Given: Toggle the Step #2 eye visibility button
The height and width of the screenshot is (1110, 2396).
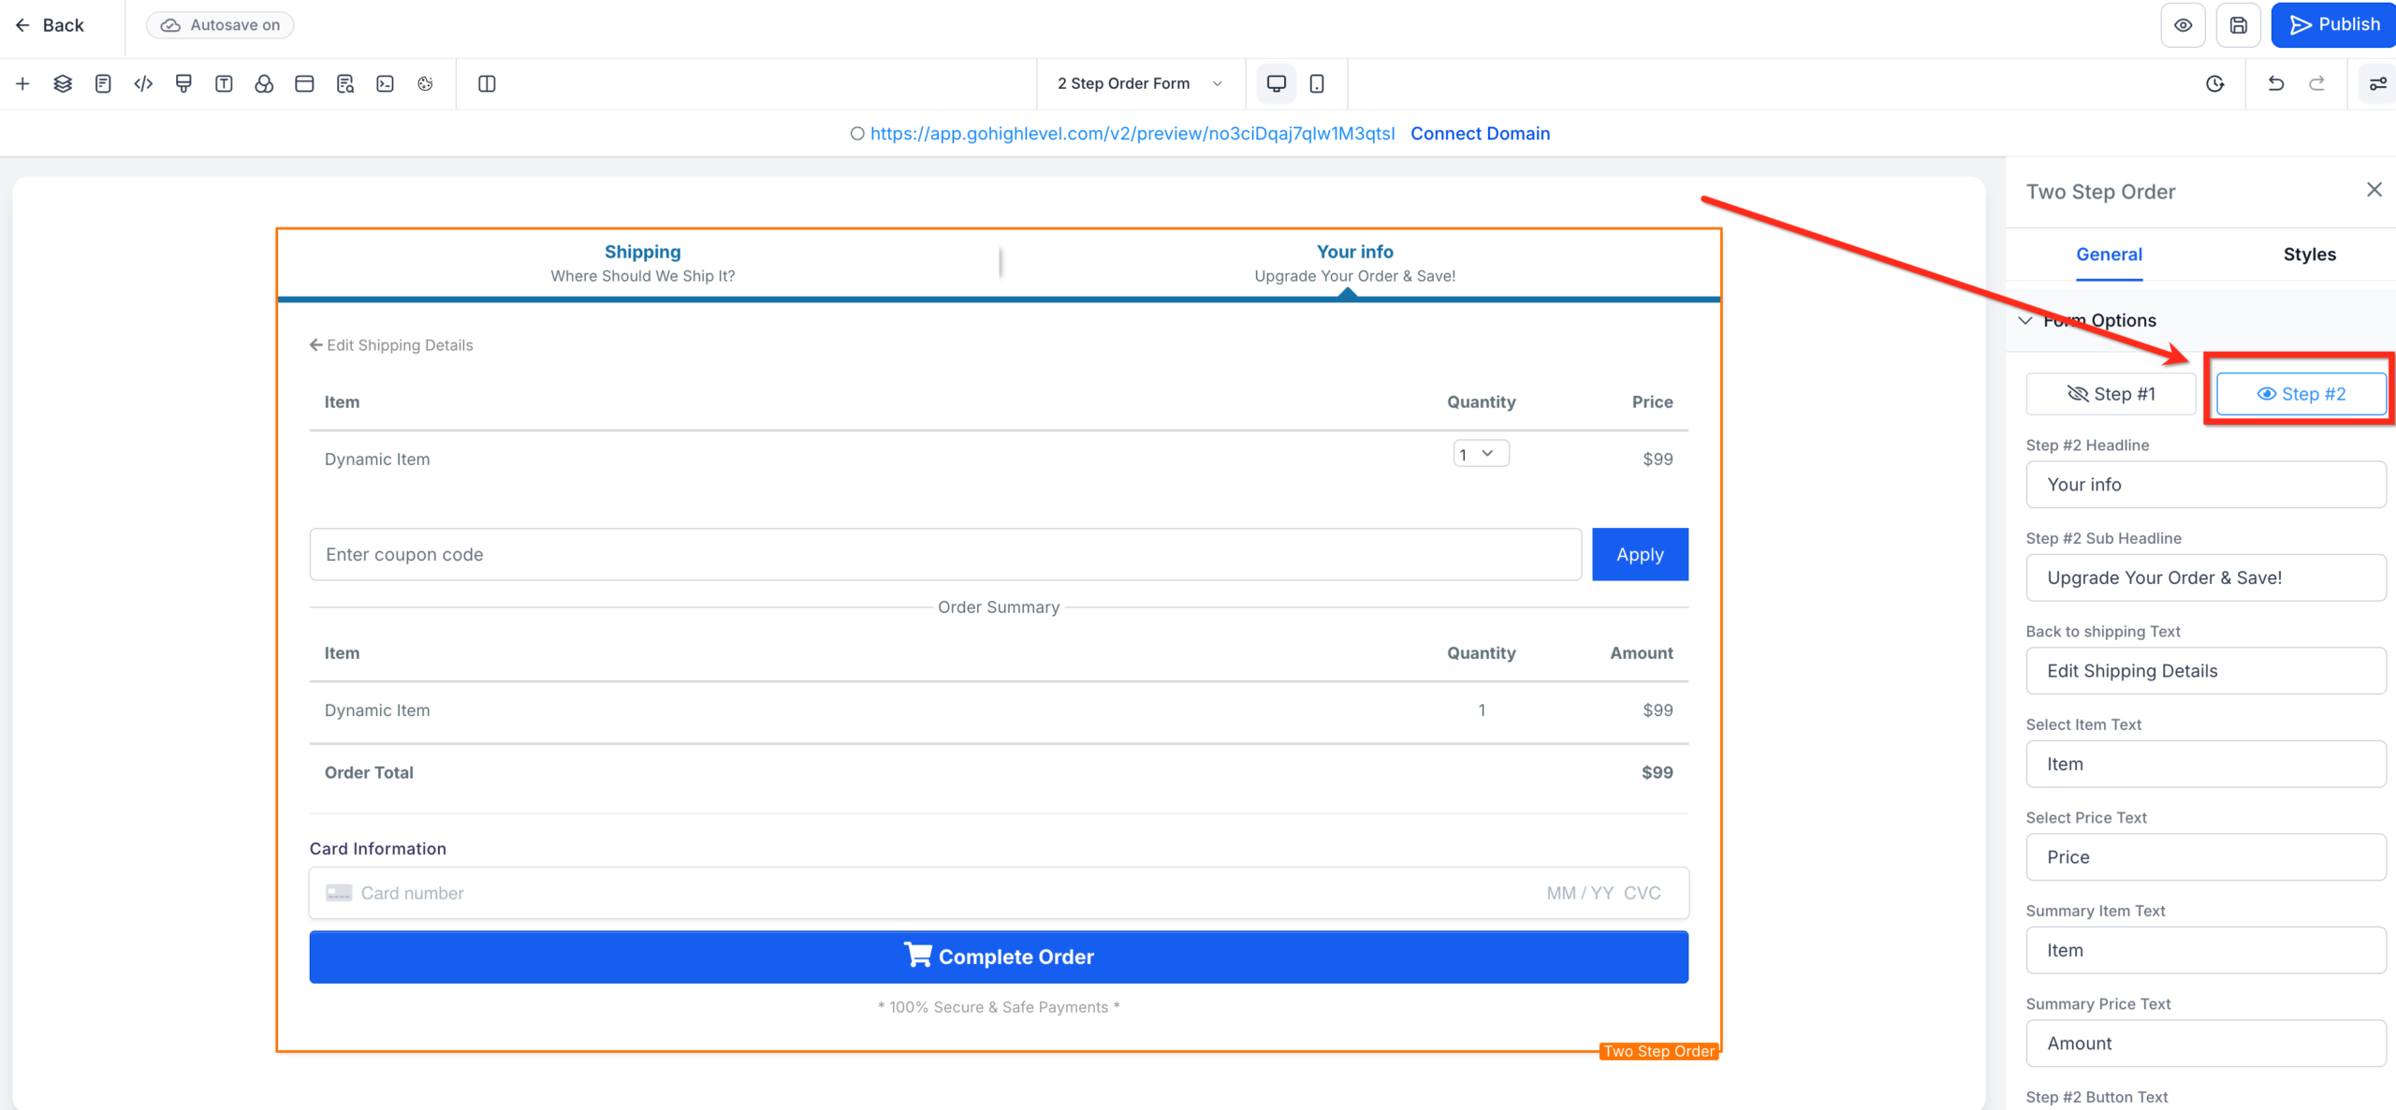Looking at the screenshot, I should pos(2301,393).
